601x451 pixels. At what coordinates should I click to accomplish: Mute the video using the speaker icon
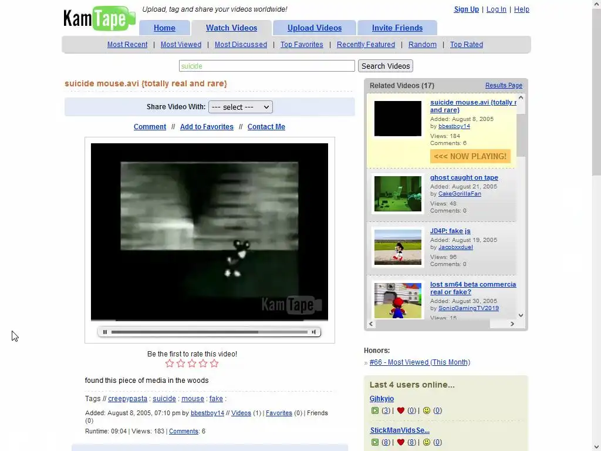[314, 332]
